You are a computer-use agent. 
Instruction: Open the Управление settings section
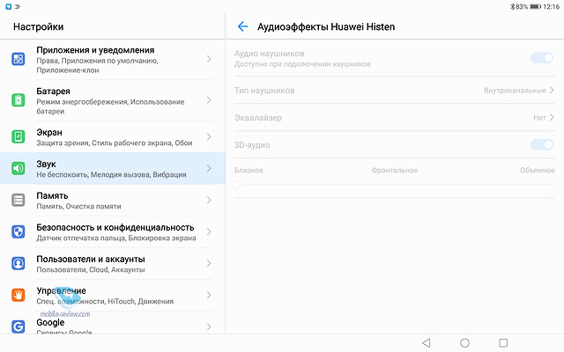(112, 295)
